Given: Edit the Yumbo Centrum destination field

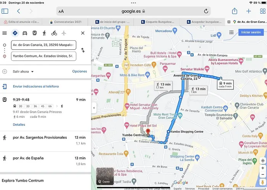Looking at the screenshot, I should [x=43, y=56].
